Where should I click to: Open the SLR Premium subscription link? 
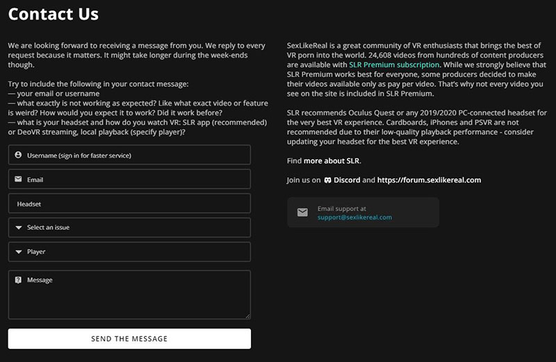(x=394, y=65)
